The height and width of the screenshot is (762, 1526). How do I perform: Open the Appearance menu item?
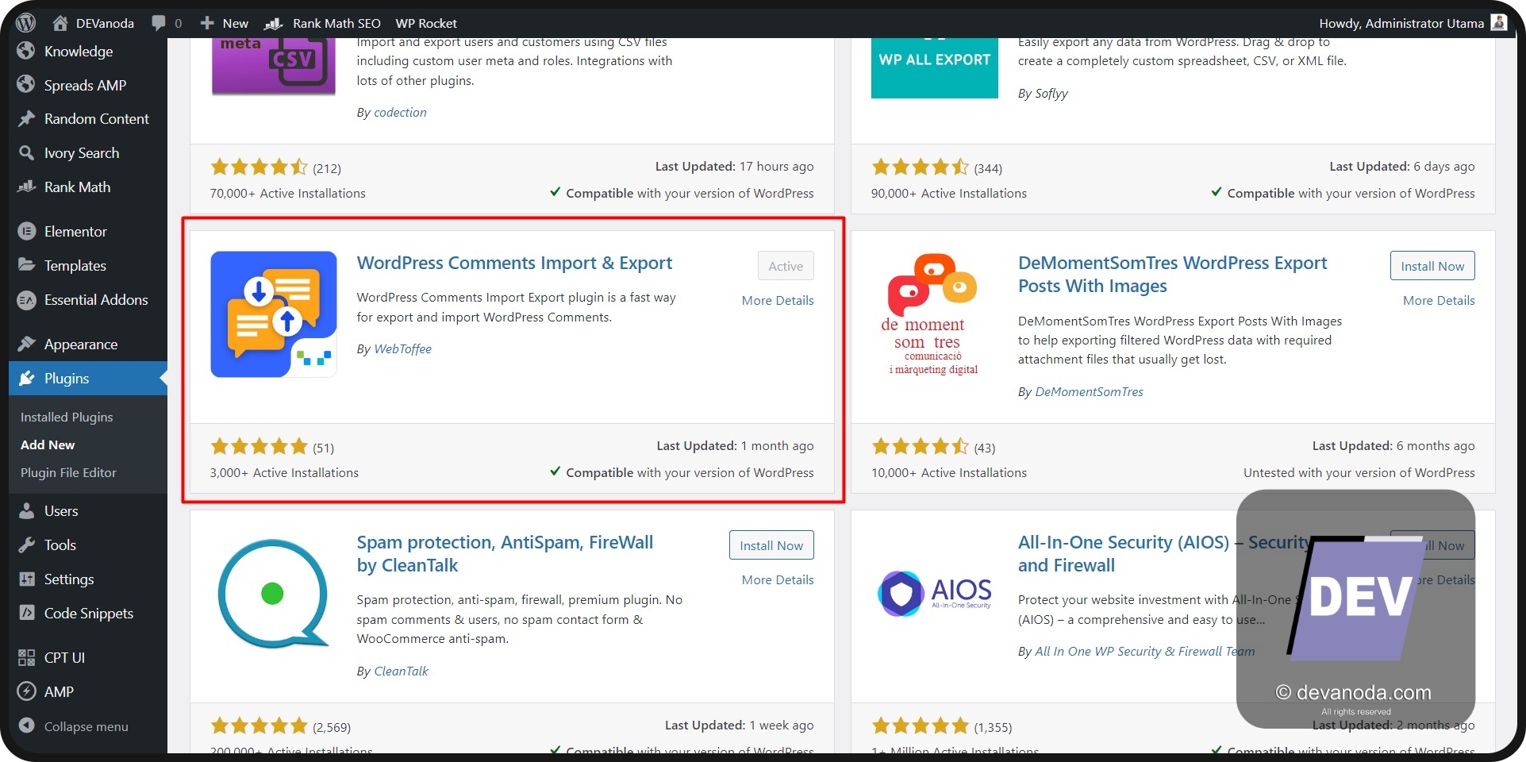coord(81,344)
